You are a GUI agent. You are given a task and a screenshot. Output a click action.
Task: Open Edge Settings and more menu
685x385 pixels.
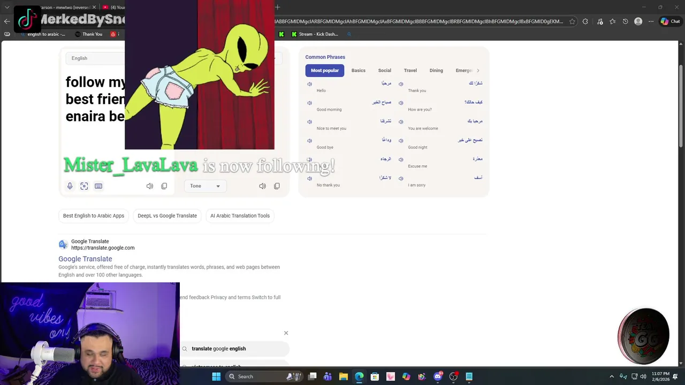tap(651, 21)
